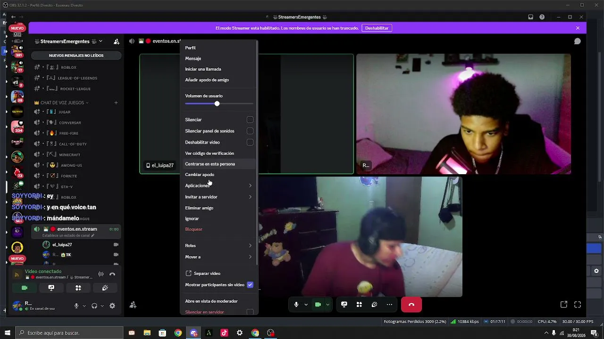The height and width of the screenshot is (339, 604).
Task: Open noise suppression icon beside Video conectado
Action: [101, 274]
